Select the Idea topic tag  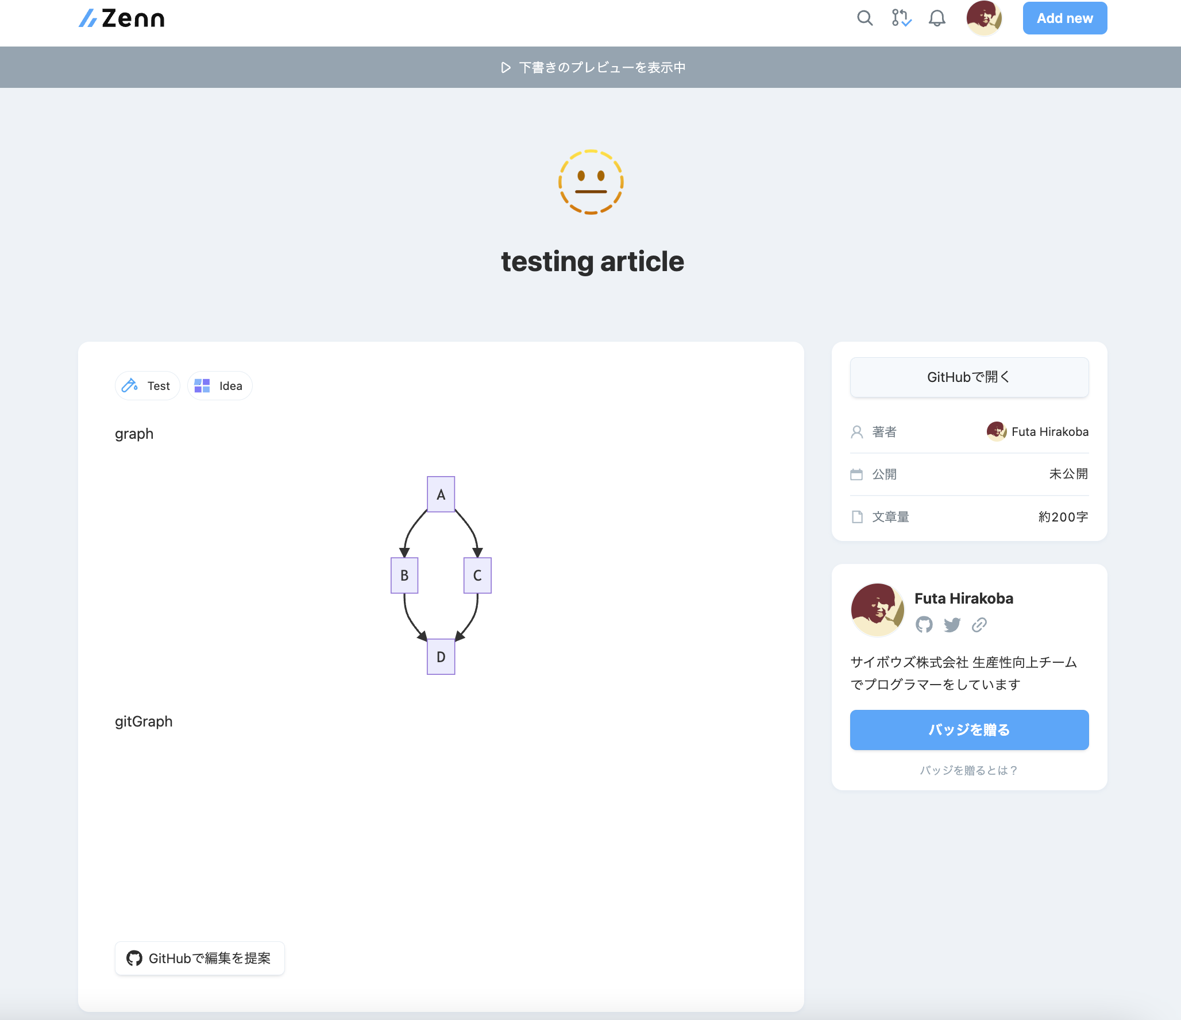click(219, 386)
